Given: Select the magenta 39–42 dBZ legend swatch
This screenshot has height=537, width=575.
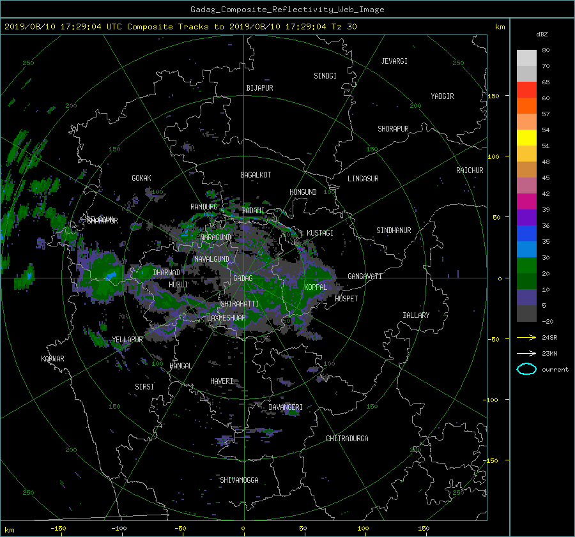Looking at the screenshot, I should click(x=526, y=201).
